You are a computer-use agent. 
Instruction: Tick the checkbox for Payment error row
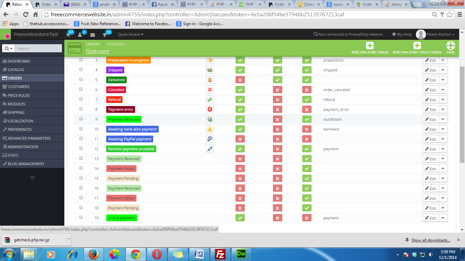(x=81, y=109)
